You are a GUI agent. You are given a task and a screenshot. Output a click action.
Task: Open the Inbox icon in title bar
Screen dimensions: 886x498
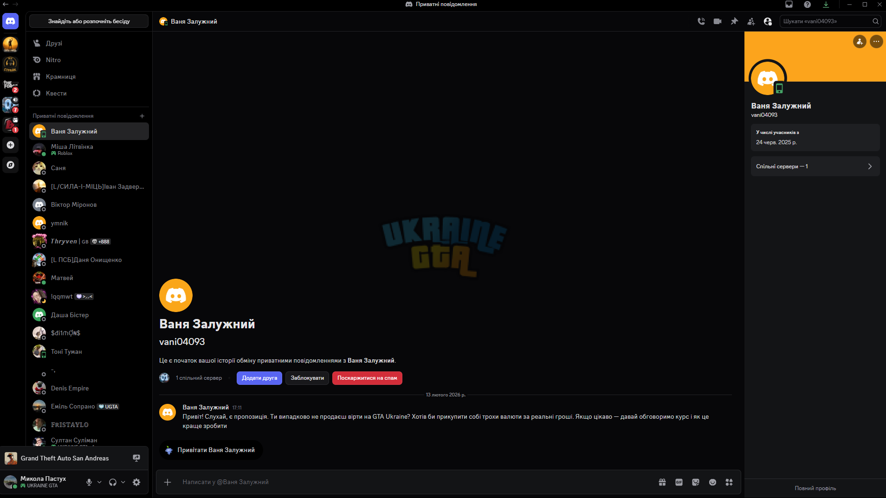click(x=789, y=5)
